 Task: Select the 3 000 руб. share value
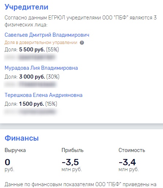[x=32, y=77]
